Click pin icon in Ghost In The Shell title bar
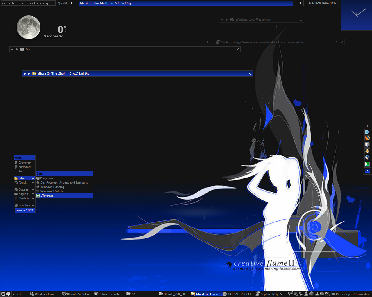 click(x=29, y=74)
